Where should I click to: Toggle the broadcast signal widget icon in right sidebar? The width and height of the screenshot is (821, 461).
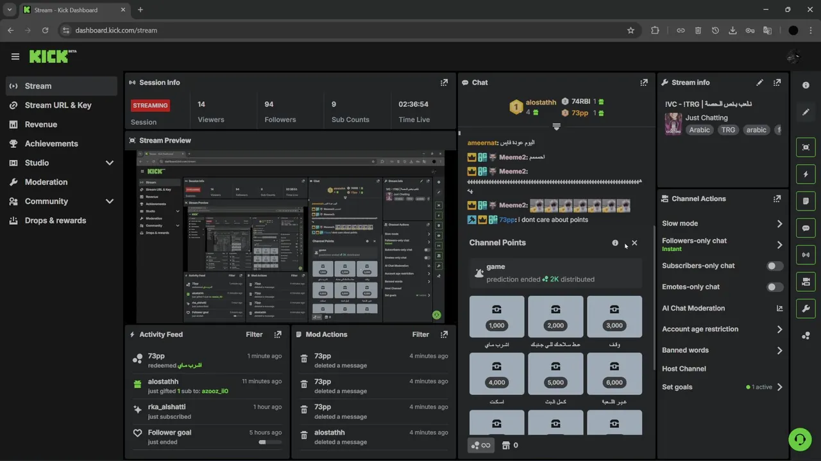click(806, 255)
